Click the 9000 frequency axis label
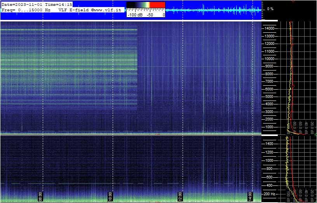This screenshot has height=203, width=317. point(270,66)
